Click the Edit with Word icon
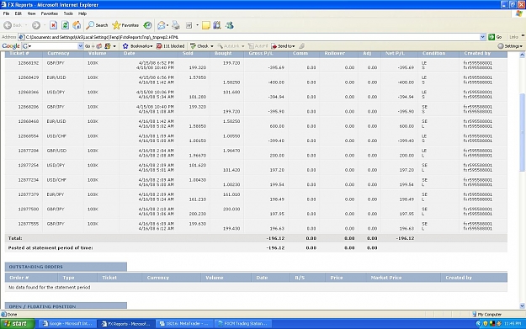Image resolution: width=526 pixels, height=329 pixels. click(x=189, y=25)
